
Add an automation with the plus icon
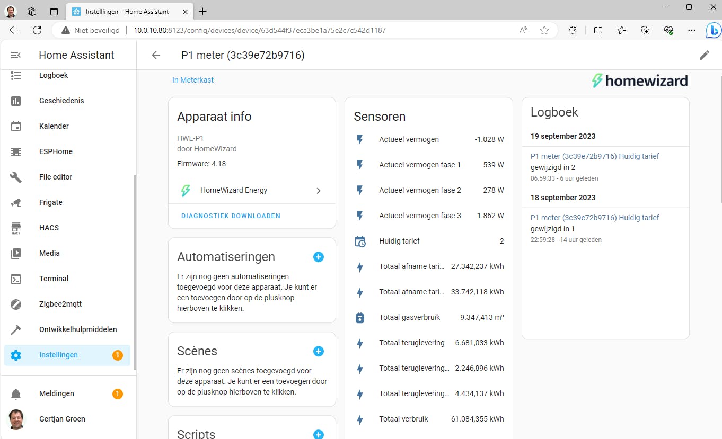tap(318, 257)
